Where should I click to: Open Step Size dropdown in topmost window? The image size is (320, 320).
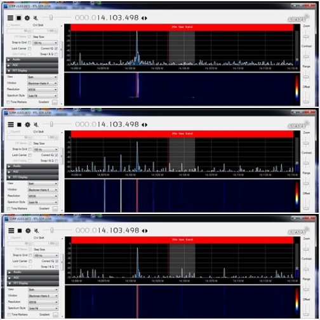coord(45,43)
